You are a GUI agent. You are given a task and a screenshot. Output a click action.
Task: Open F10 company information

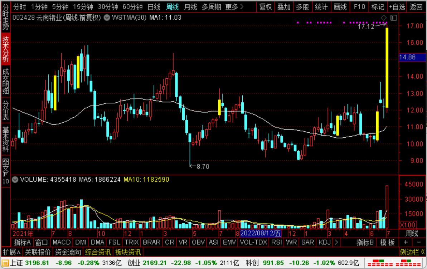[359, 7]
